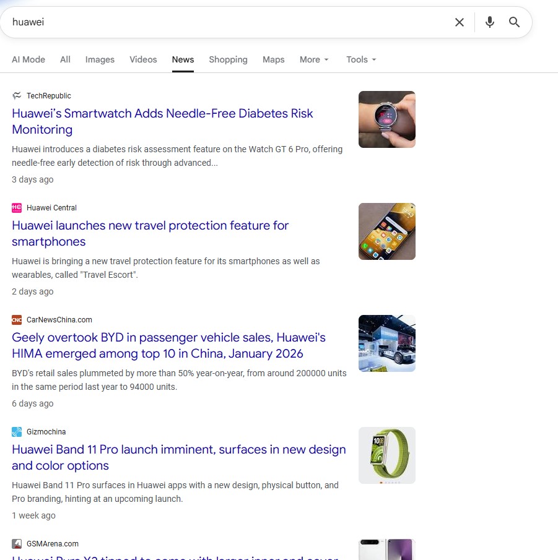
Task: Click the smartwatch on wrist thumbnail
Action: [x=387, y=119]
